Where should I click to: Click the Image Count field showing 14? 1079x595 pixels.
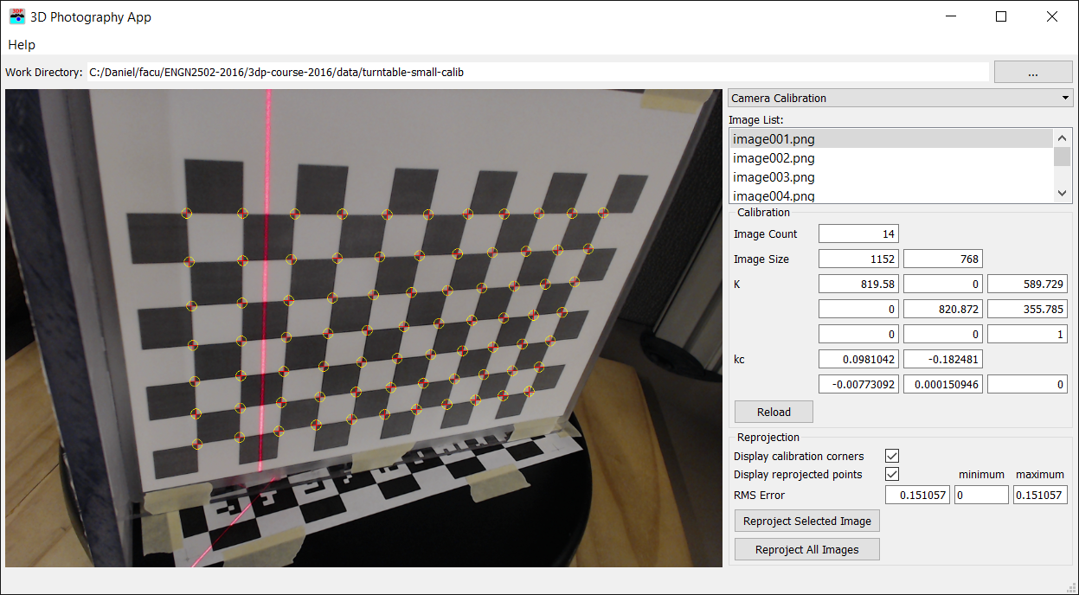coord(858,234)
